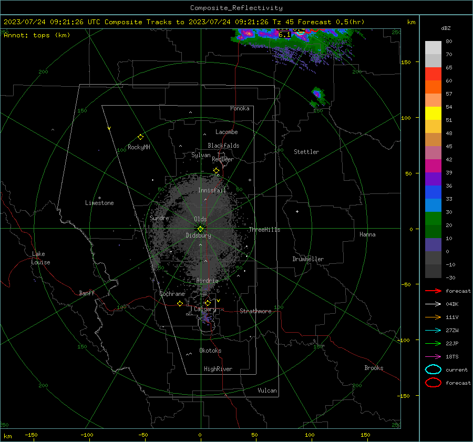Click the Stettler city label
The width and height of the screenshot is (473, 442).
point(306,152)
